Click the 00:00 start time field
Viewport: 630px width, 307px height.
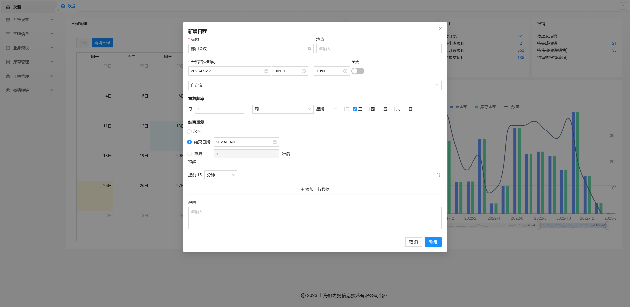coord(290,71)
